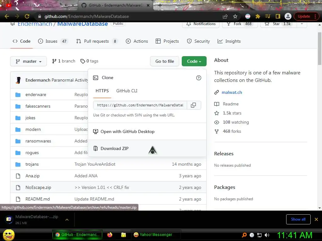Fork the repository
Screen dimensions: 322x241
coord(240,24)
